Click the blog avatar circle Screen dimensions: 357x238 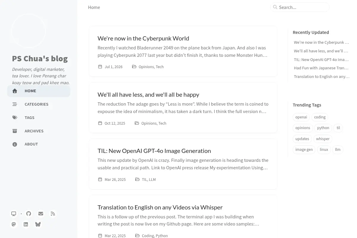point(29,31)
